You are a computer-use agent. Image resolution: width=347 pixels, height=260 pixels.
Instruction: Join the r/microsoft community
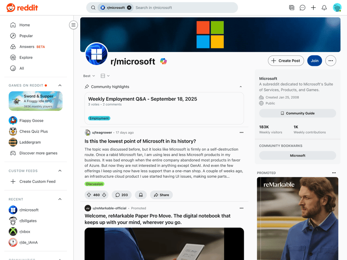(x=314, y=61)
